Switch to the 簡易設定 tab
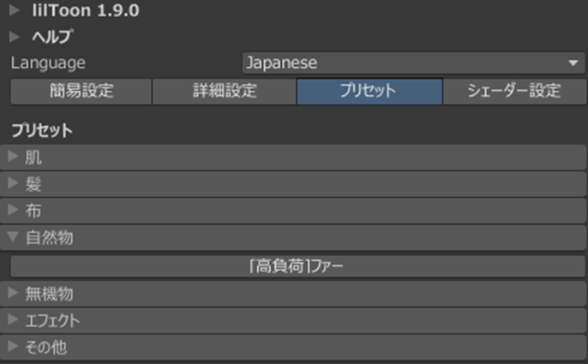The image size is (588, 364). [x=81, y=91]
